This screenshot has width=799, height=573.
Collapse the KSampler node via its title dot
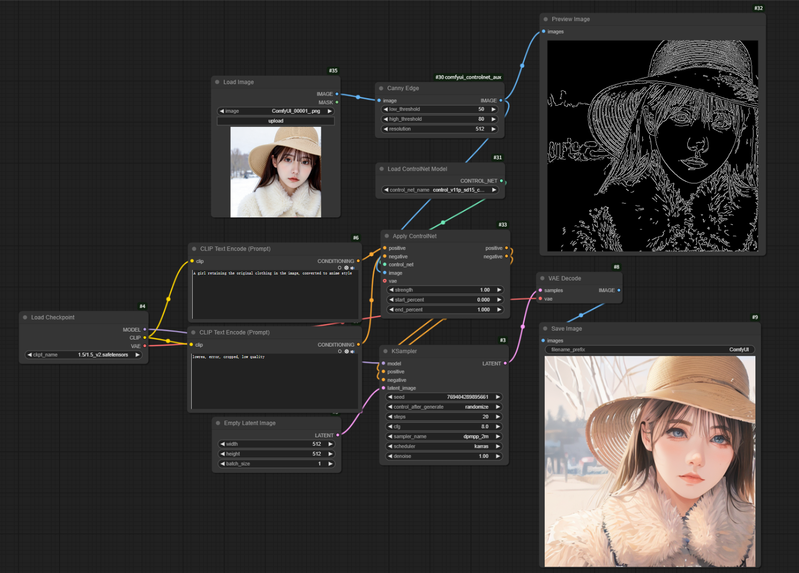pyautogui.click(x=385, y=351)
